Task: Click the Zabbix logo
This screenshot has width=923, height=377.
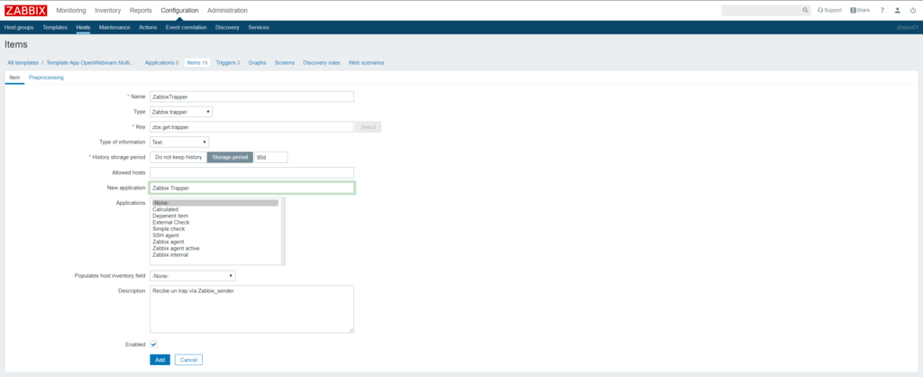Action: pyautogui.click(x=24, y=10)
